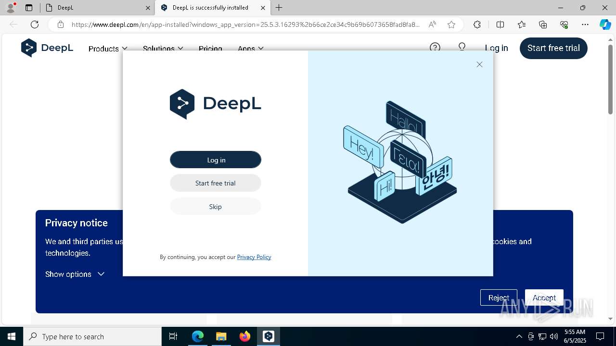This screenshot has width=616, height=346.
Task: Open the Edge tab actions menu icon
Action: [x=29, y=8]
